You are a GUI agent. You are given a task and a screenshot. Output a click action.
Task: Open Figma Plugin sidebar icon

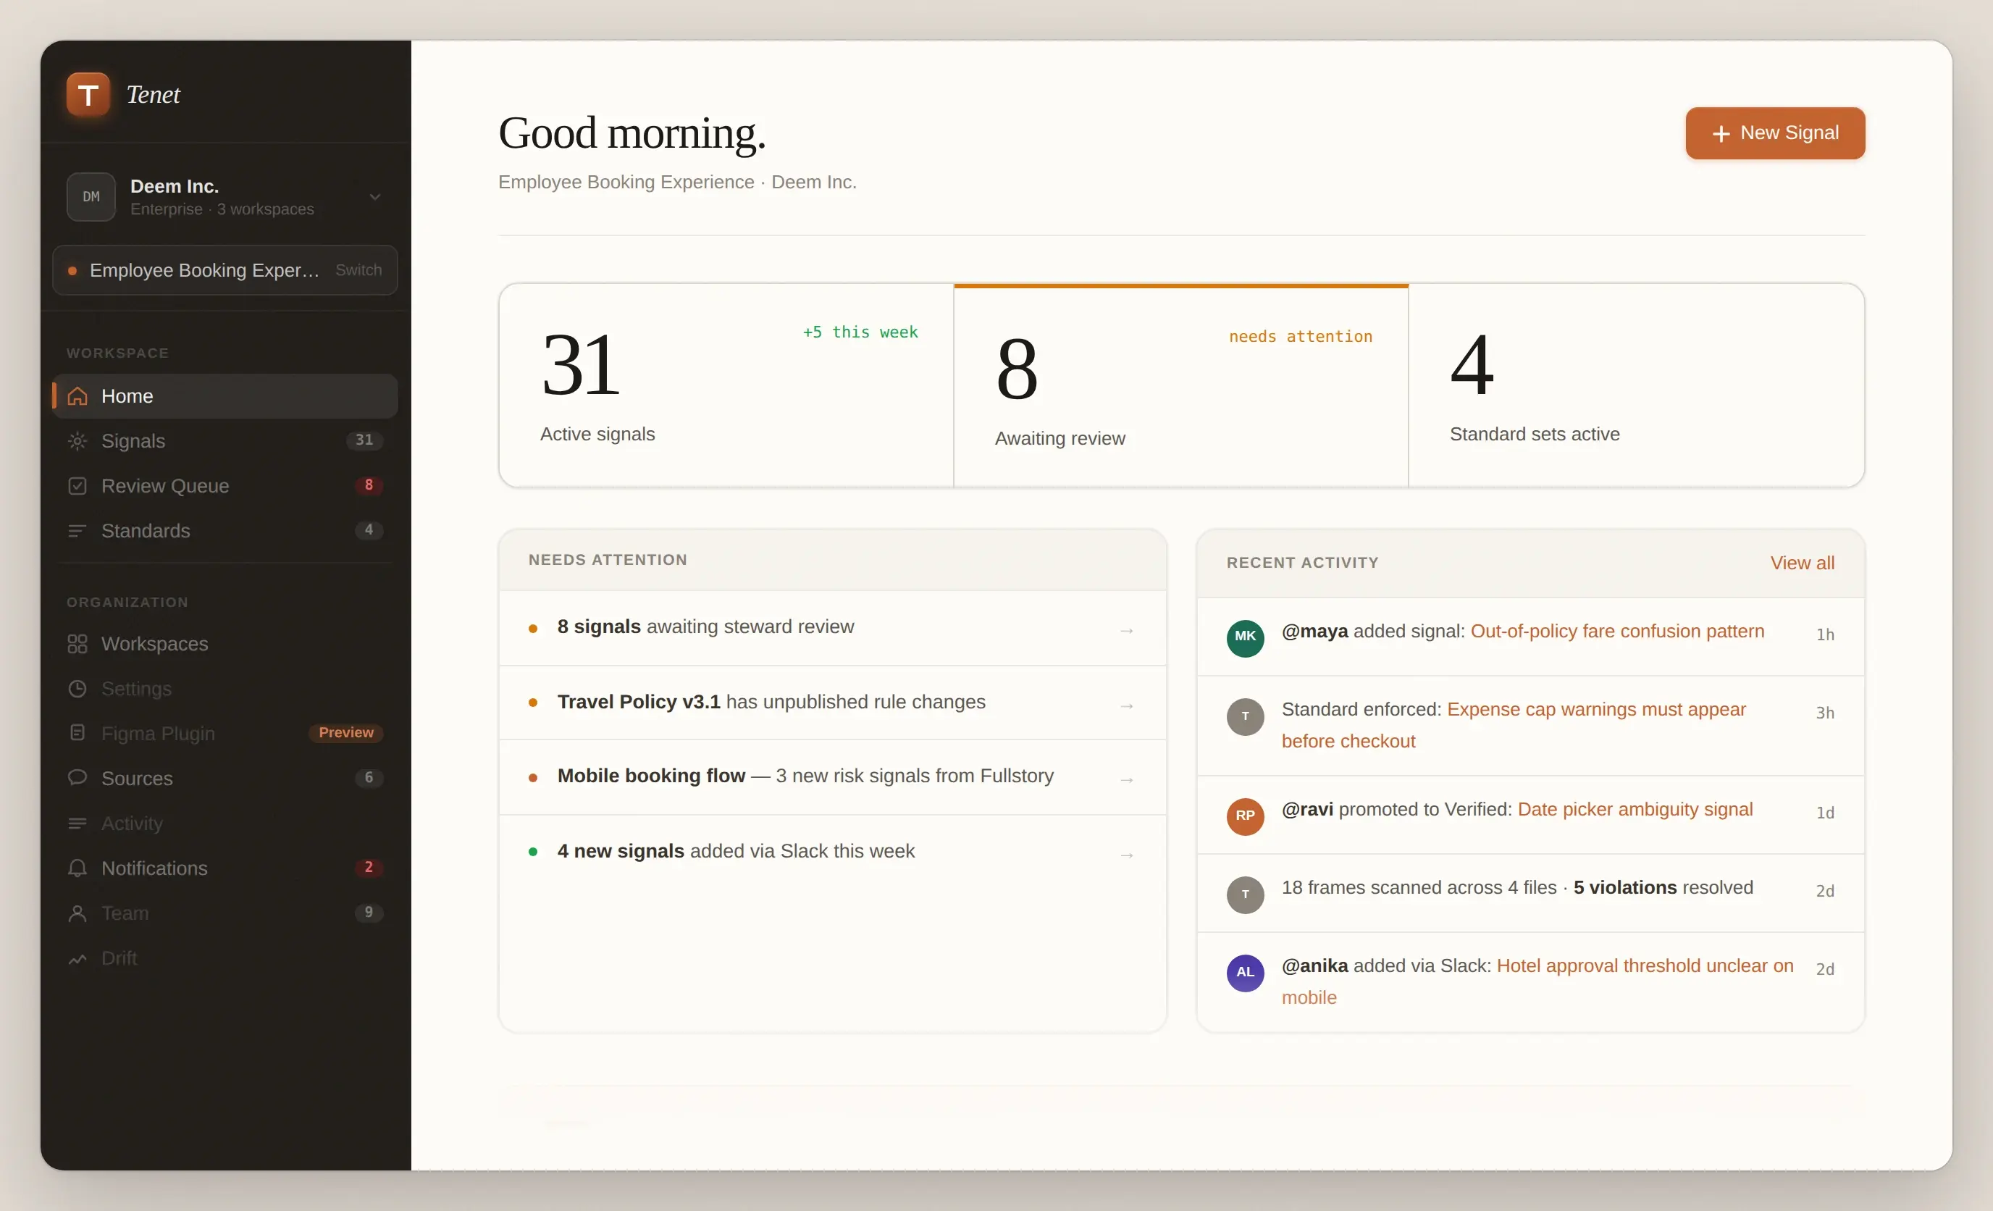(77, 733)
